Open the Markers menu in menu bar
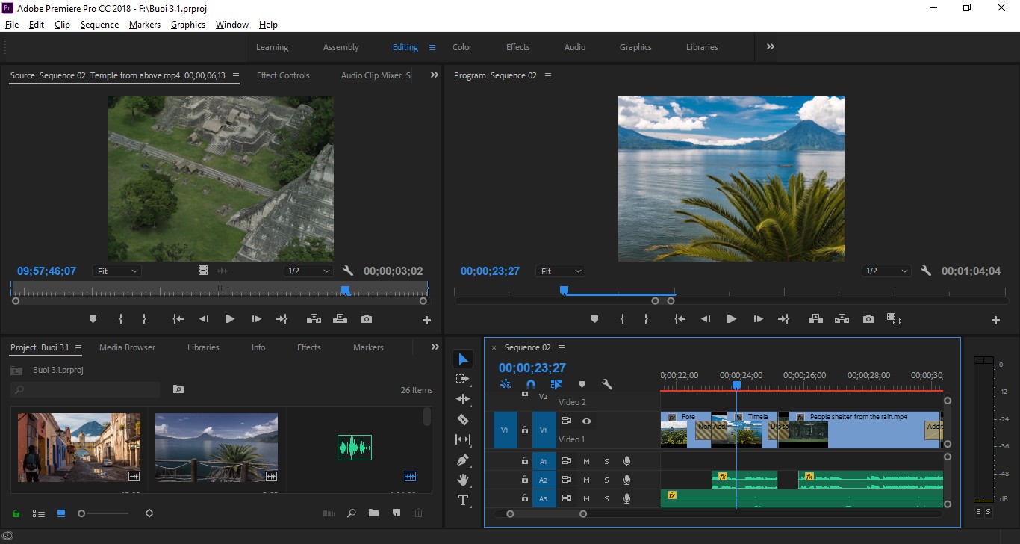The height and width of the screenshot is (544, 1020). pyautogui.click(x=145, y=25)
